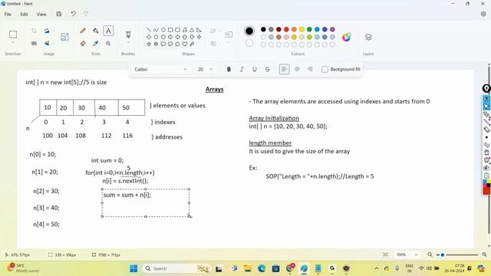Click the Save icon in title bar
The height and width of the screenshot is (276, 491).
(59, 14)
